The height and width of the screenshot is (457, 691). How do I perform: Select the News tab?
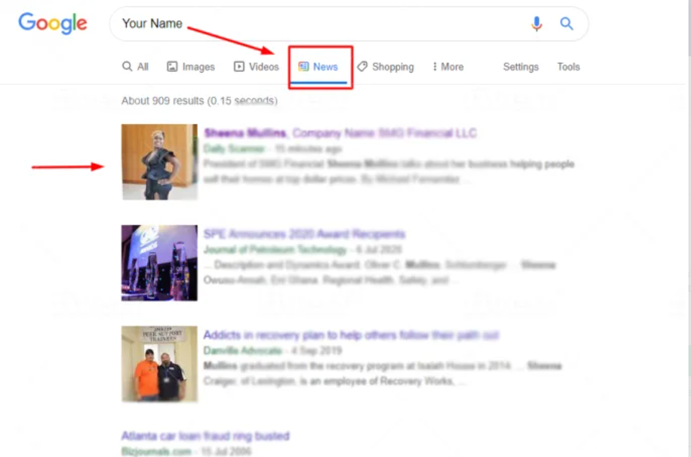point(318,67)
